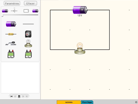This screenshot has height=104, width=138.
Task: Pause the running simulation
Action: point(19,96)
